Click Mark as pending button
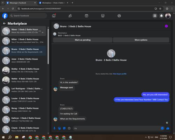This screenshot has height=140, width=175. (x=83, y=40)
